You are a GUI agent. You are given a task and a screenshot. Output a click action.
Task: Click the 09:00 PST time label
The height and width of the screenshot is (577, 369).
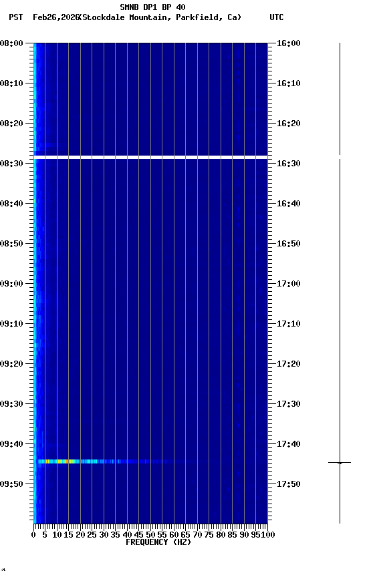click(11, 284)
